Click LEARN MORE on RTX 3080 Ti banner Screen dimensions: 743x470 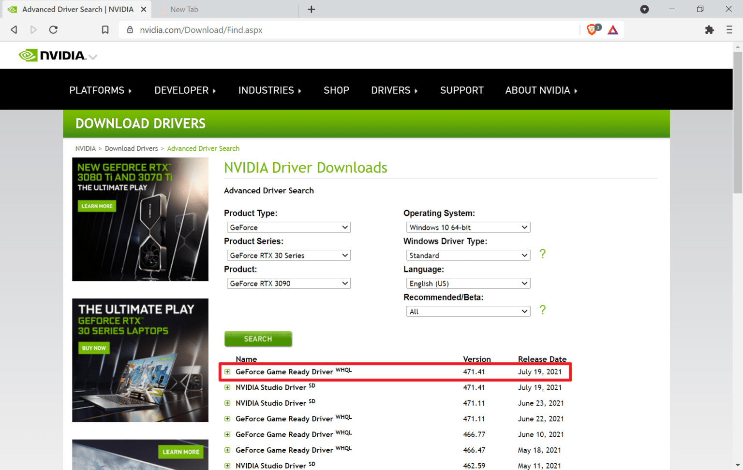[x=97, y=206]
